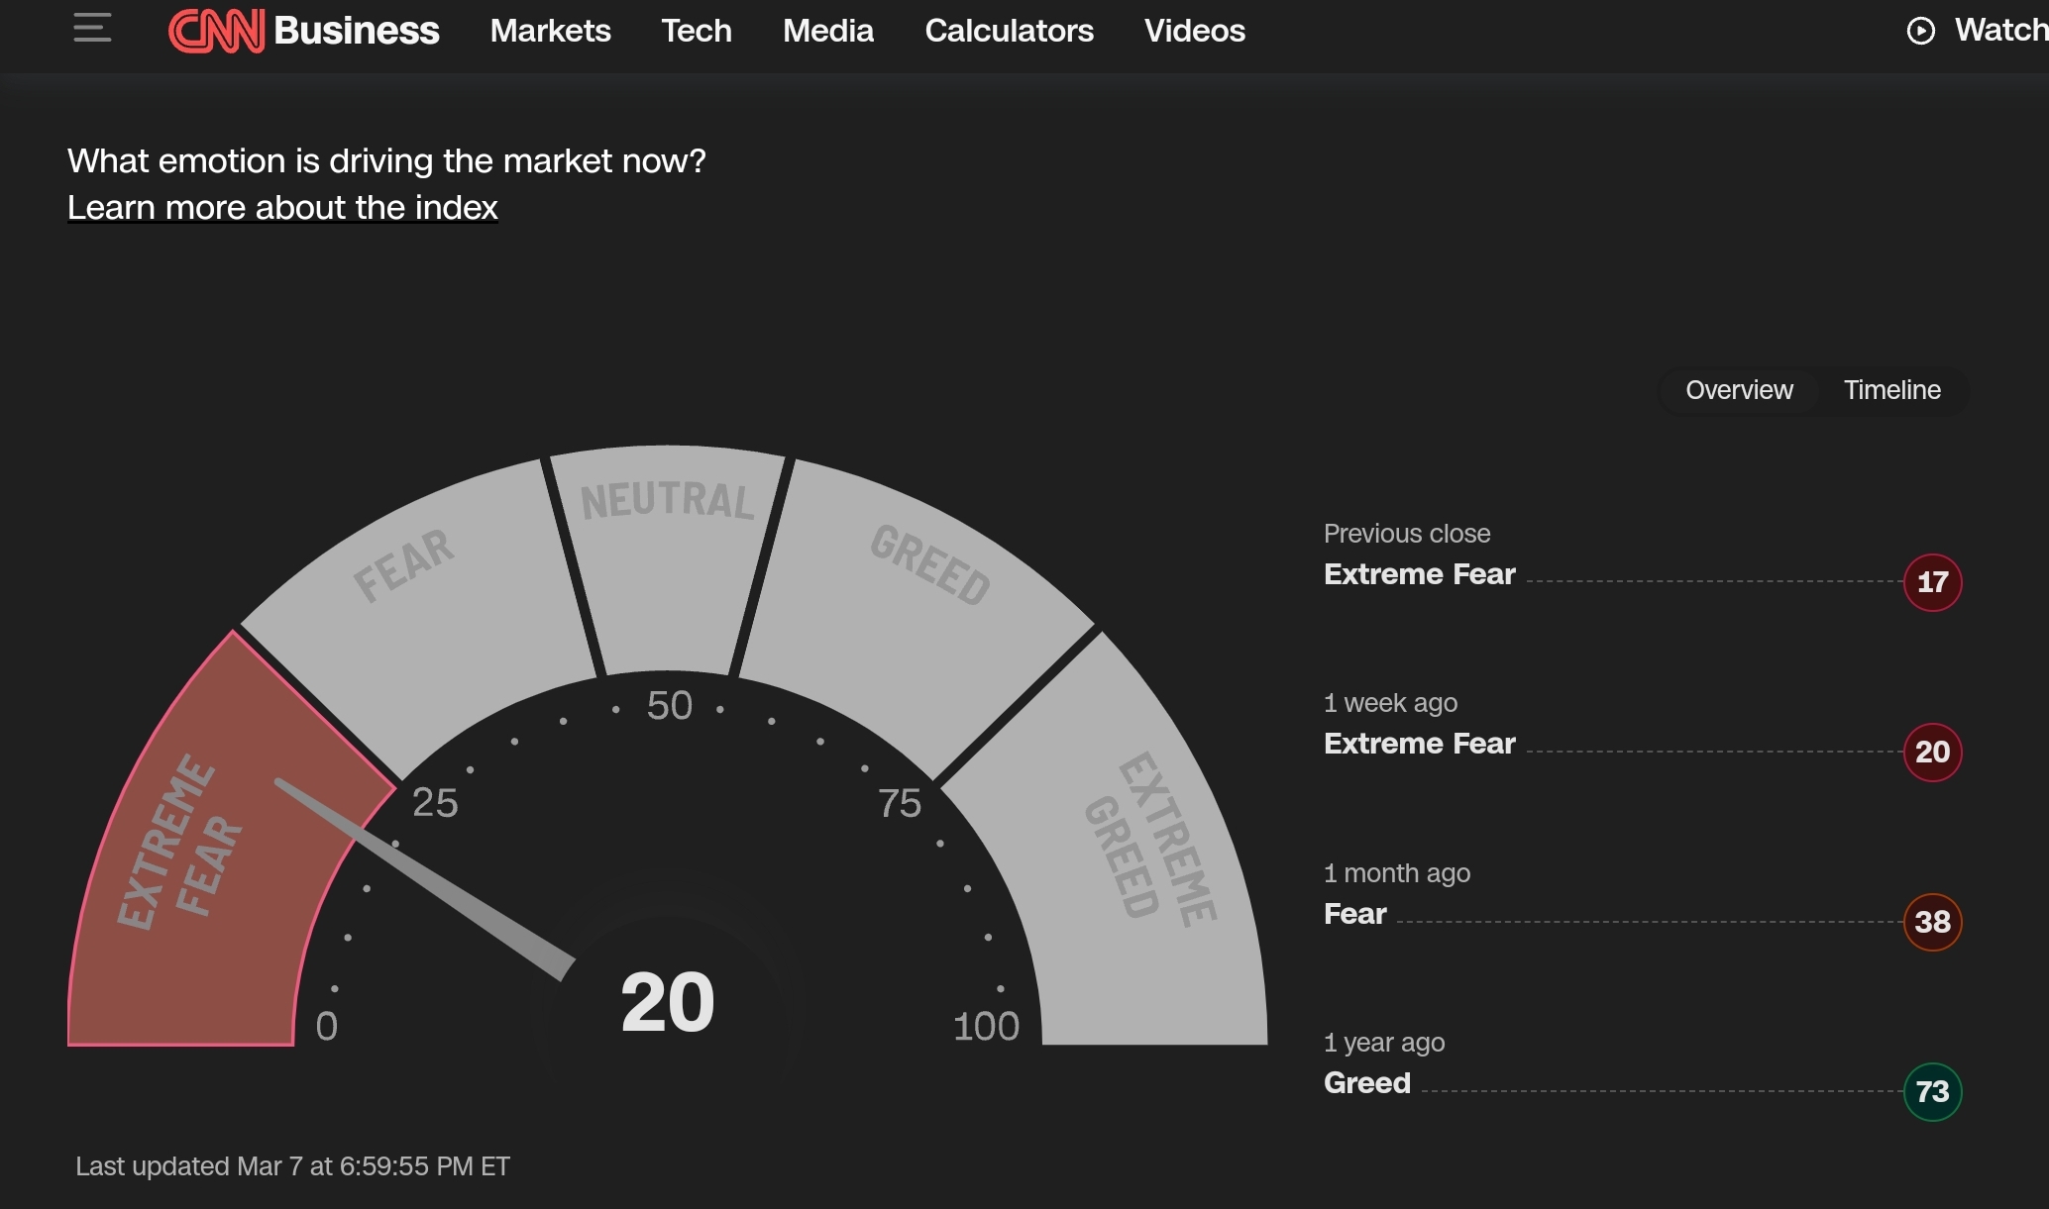Click the 1 year ago label
This screenshot has width=2049, height=1209.
pos(1384,1043)
